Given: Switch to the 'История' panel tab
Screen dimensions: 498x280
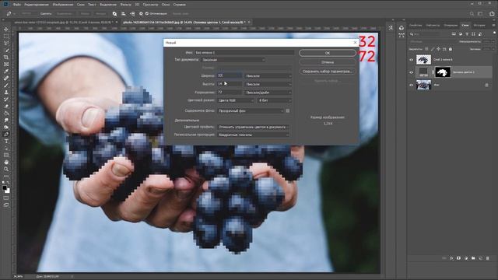Looking at the screenshot, I should (479, 25).
